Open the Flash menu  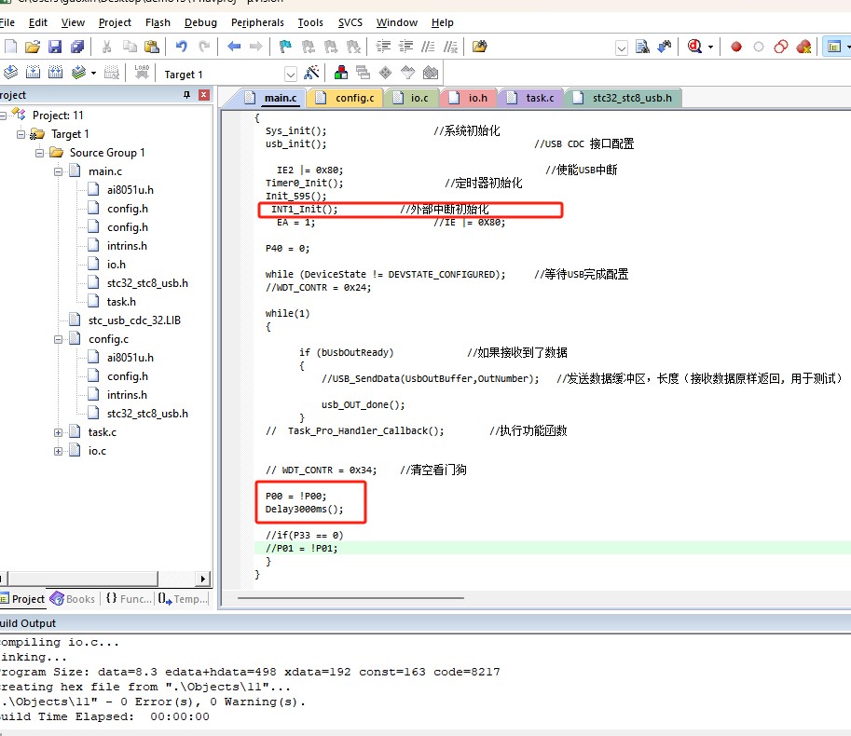tap(158, 22)
